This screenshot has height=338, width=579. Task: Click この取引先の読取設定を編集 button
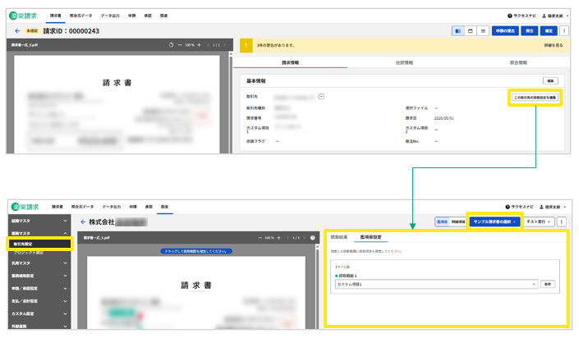tap(535, 98)
